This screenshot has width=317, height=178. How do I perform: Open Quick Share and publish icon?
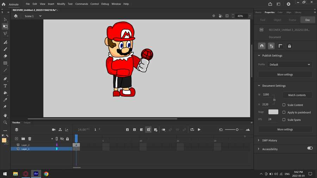pyautogui.click(x=270, y=4)
